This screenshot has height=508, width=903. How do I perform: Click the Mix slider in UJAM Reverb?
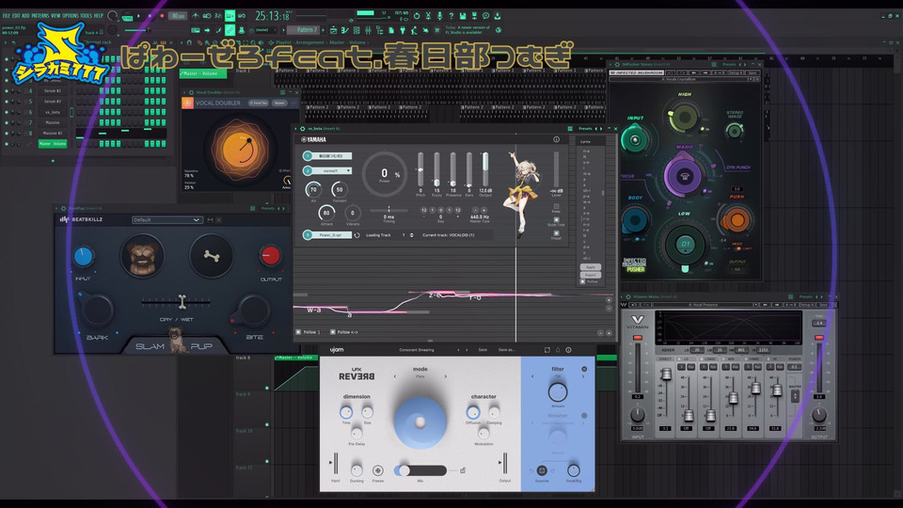[x=420, y=470]
